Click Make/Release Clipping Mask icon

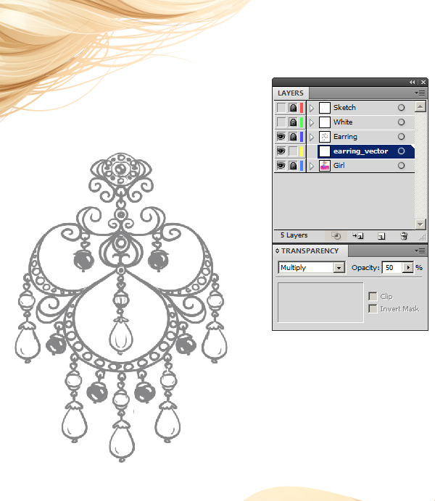[336, 236]
